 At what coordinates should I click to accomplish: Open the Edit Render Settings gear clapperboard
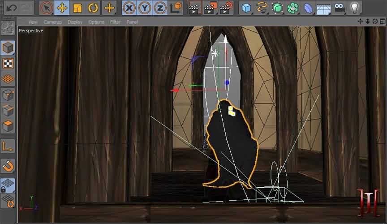(226, 8)
